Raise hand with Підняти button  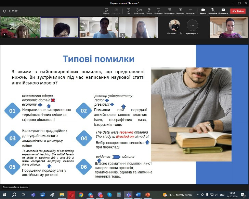tap(149, 10)
